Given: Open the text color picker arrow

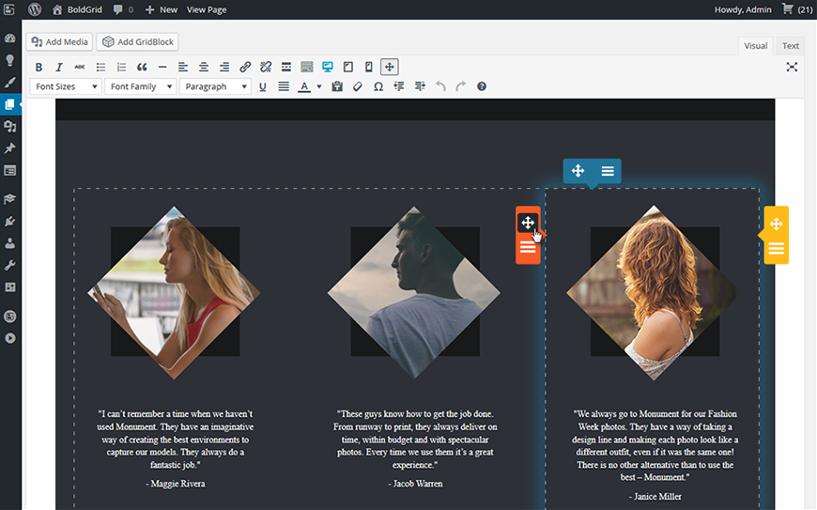Looking at the screenshot, I should [319, 86].
